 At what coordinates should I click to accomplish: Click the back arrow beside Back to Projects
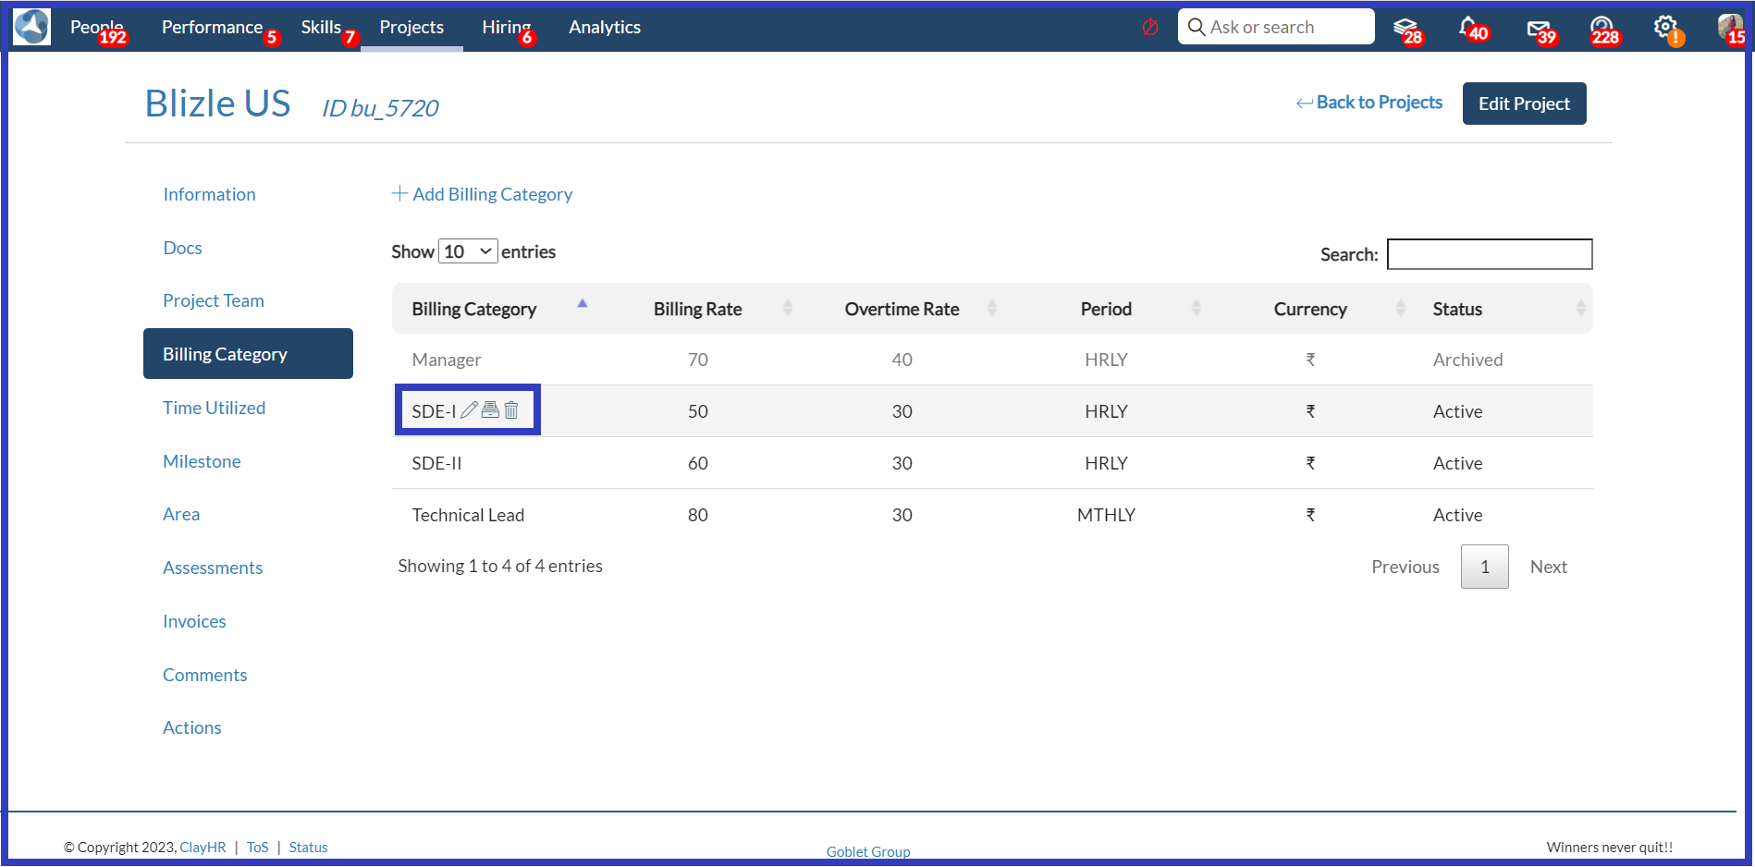click(x=1304, y=103)
